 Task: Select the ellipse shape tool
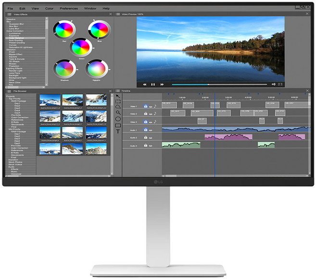(118, 119)
